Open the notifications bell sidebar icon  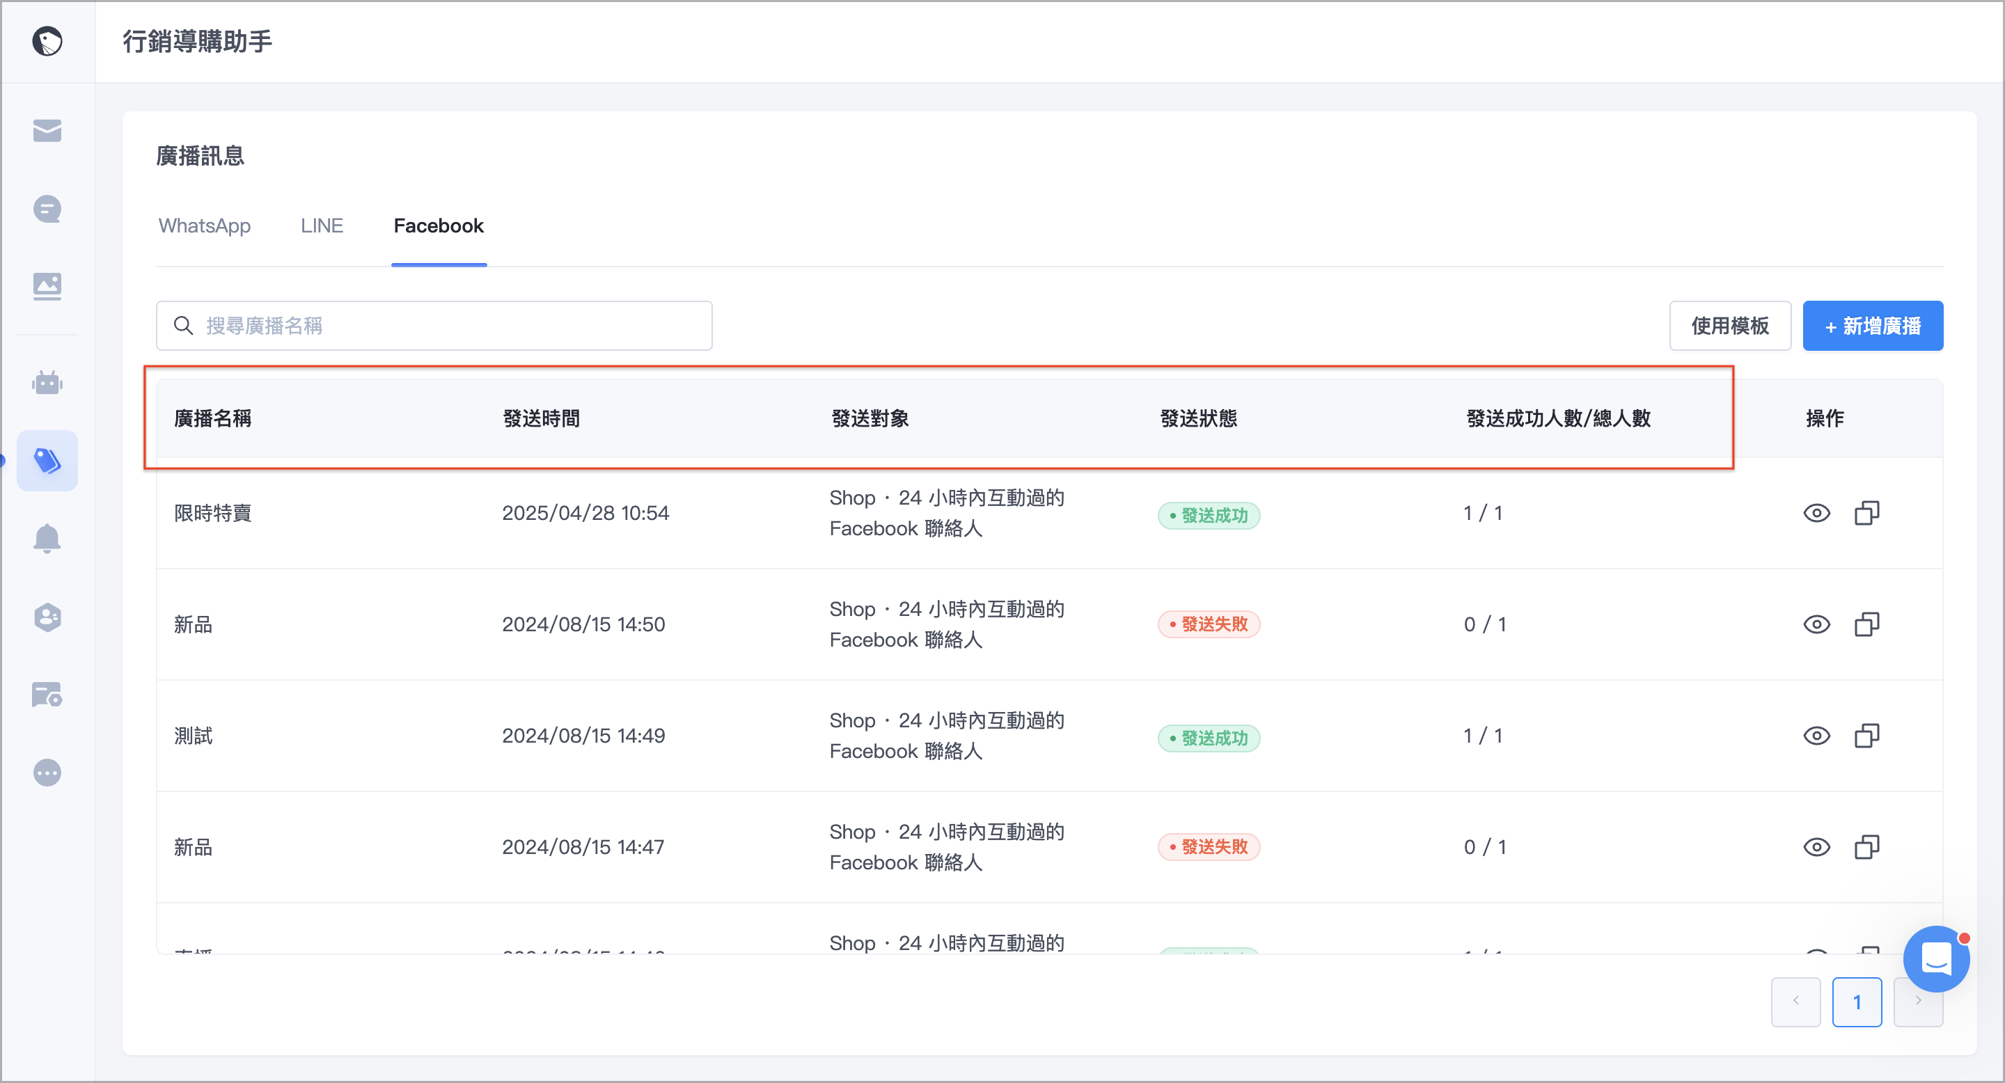coord(47,539)
